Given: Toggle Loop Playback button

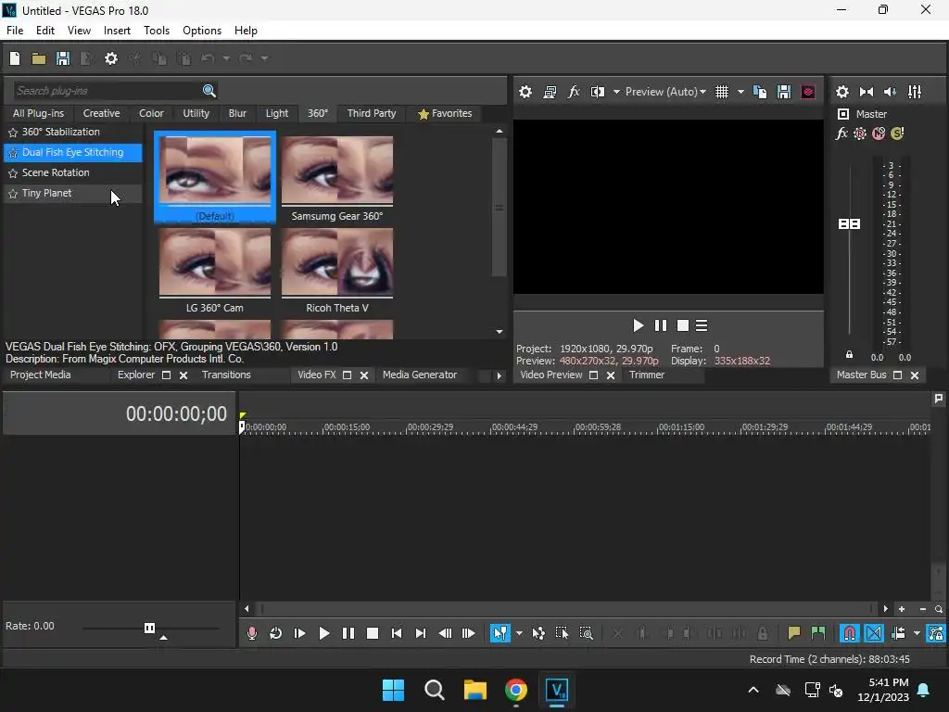Looking at the screenshot, I should [x=275, y=633].
